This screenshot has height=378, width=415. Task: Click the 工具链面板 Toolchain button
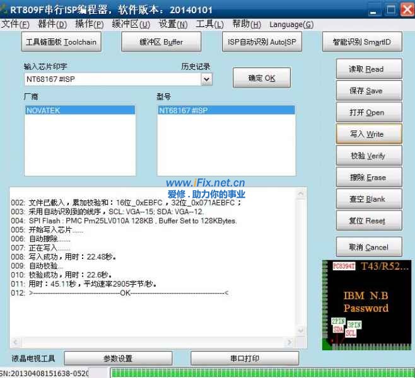point(61,42)
